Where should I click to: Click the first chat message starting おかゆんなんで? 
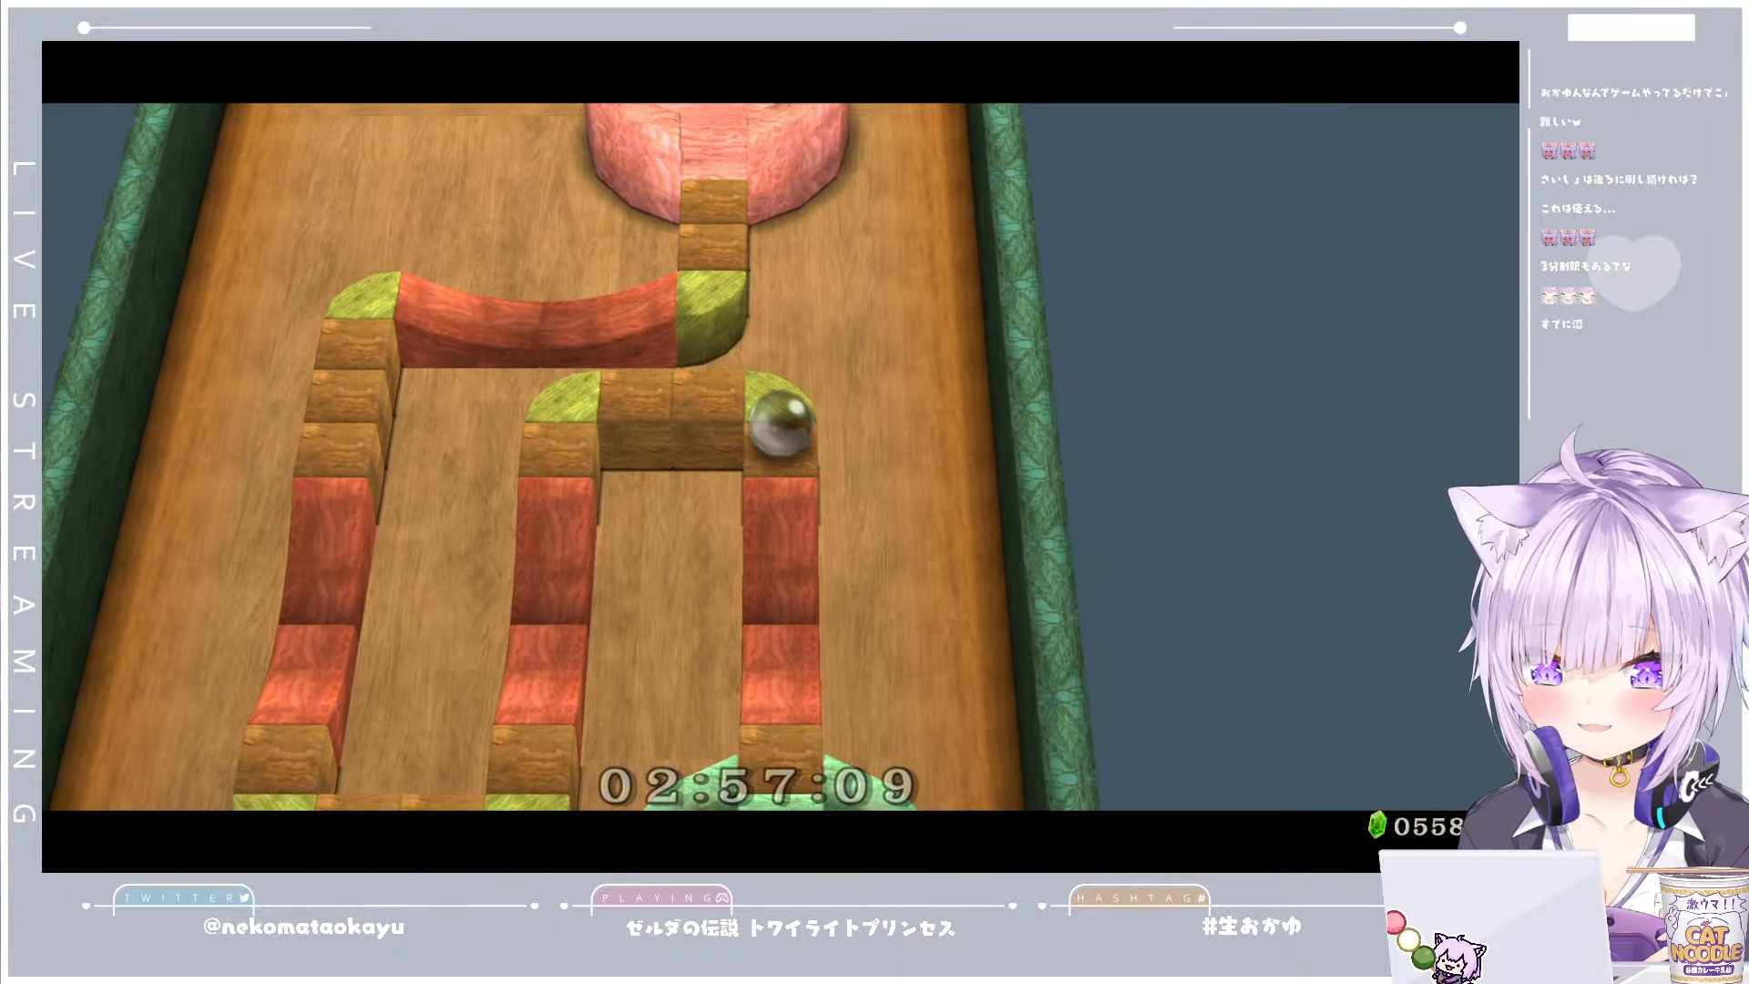click(x=1633, y=92)
